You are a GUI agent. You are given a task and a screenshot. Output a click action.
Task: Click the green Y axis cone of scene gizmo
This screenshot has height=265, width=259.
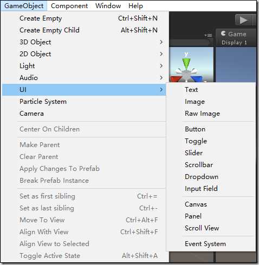[x=186, y=63]
